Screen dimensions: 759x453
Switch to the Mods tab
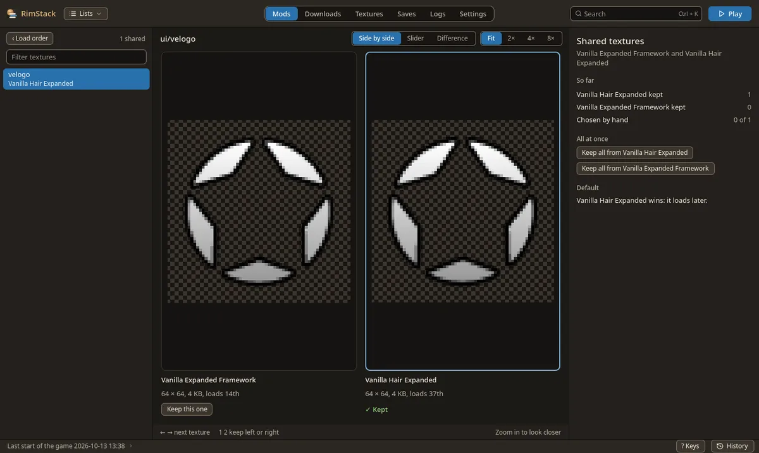pos(281,13)
